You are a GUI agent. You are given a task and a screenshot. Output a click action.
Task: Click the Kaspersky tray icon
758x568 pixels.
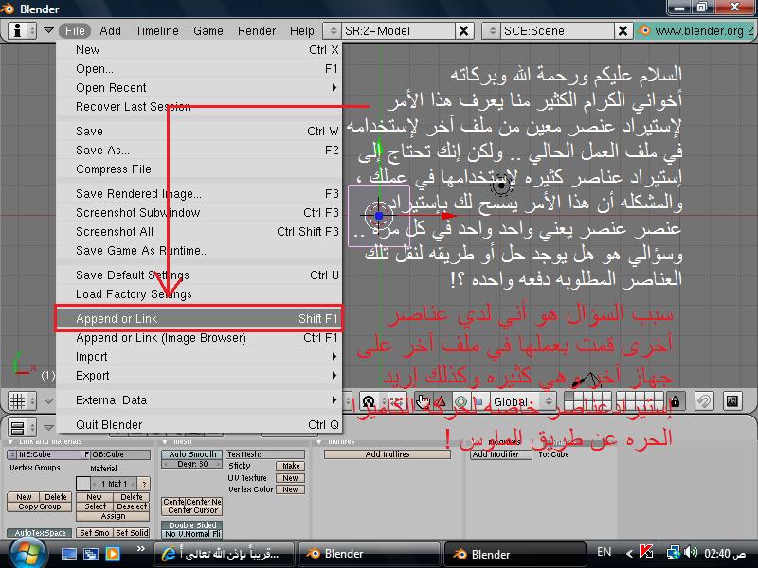646,552
